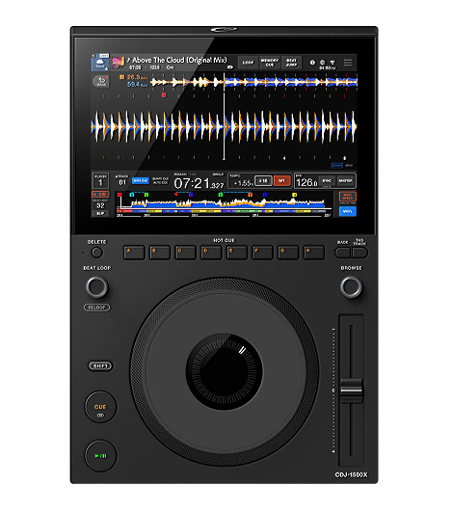The width and height of the screenshot is (453, 511).
Task: Tap the Cloud source icon
Action: [100, 64]
